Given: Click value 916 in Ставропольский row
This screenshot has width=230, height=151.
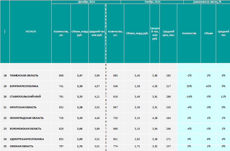Looking at the screenshot, I should 115,97.
